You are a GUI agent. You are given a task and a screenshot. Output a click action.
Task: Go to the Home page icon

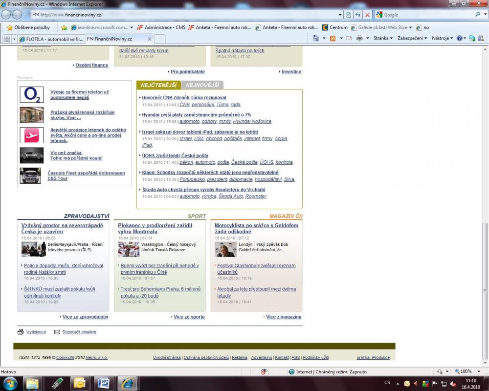pyautogui.click(x=316, y=38)
